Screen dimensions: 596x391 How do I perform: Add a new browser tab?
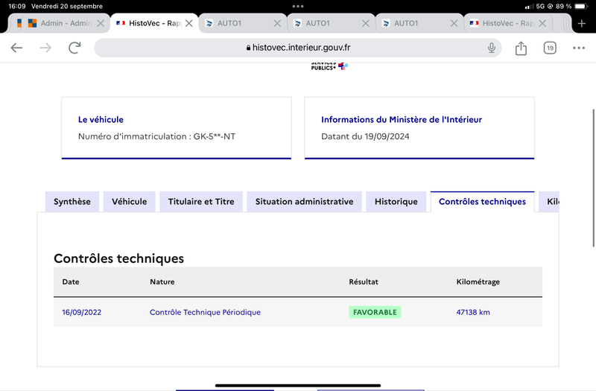pyautogui.click(x=582, y=24)
